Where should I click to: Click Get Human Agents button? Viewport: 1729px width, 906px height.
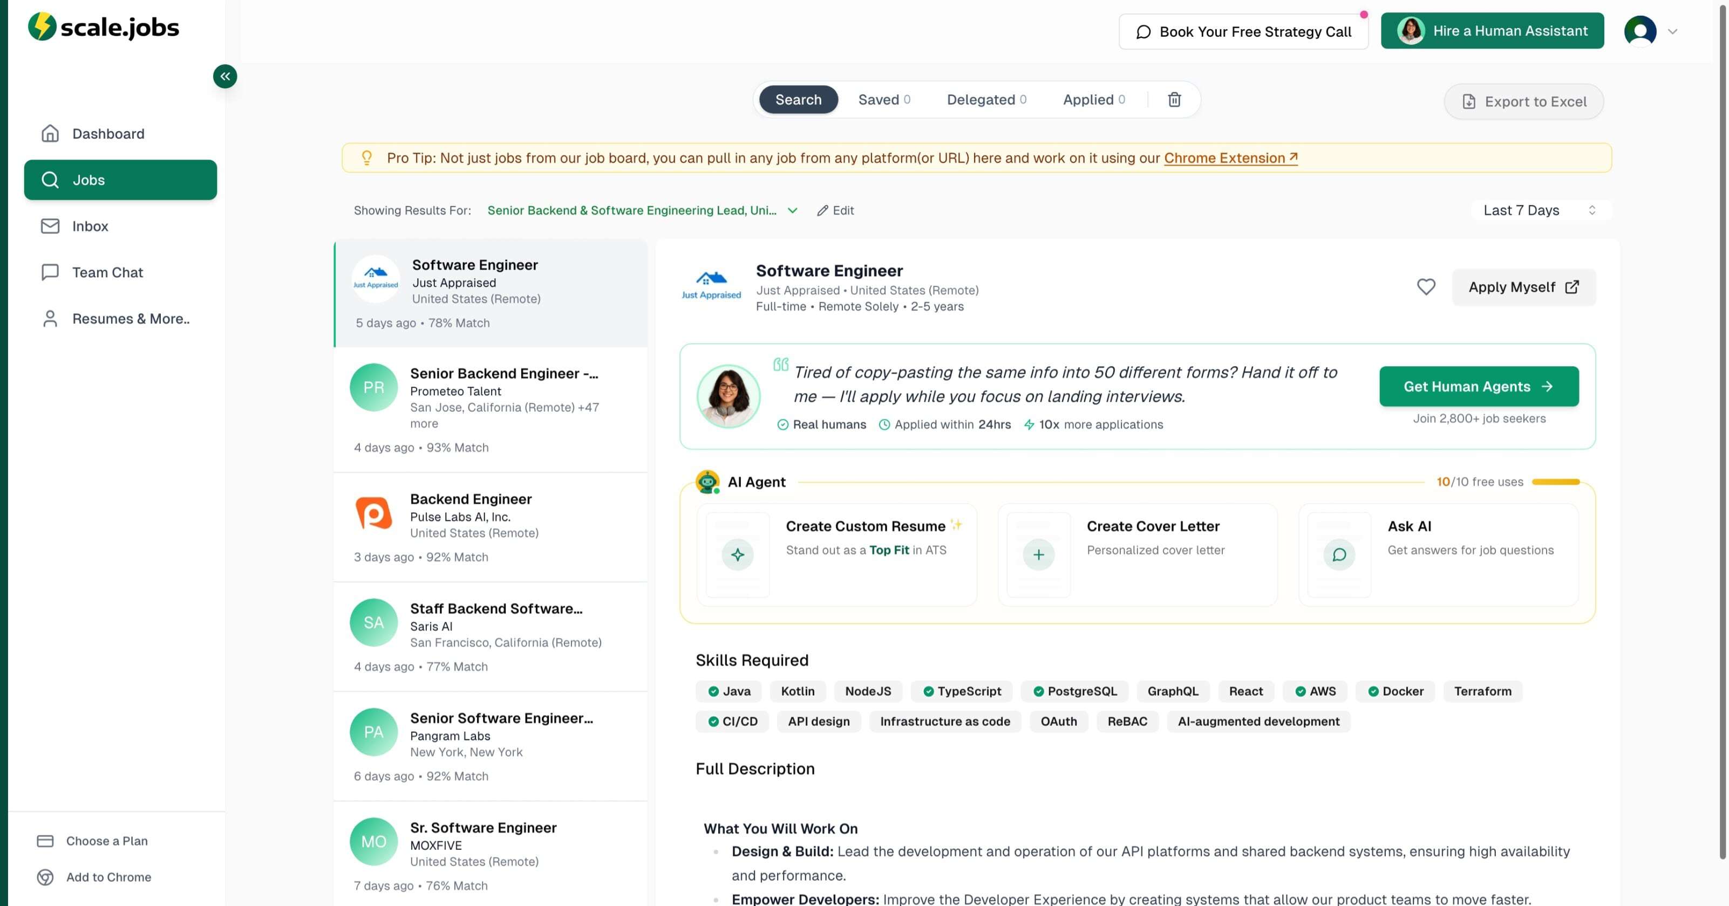[x=1479, y=386]
